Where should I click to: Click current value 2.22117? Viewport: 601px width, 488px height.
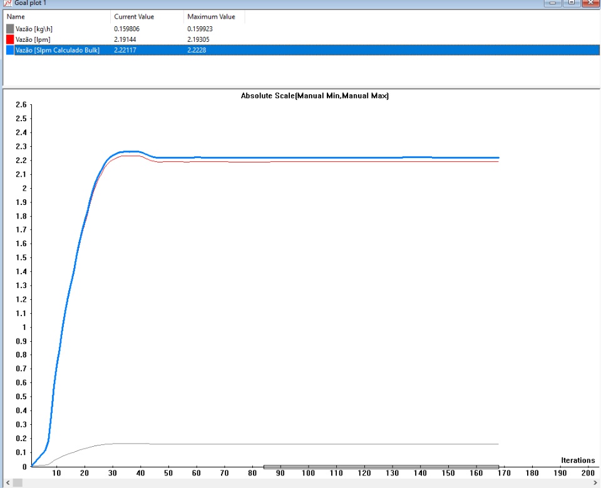pos(125,50)
